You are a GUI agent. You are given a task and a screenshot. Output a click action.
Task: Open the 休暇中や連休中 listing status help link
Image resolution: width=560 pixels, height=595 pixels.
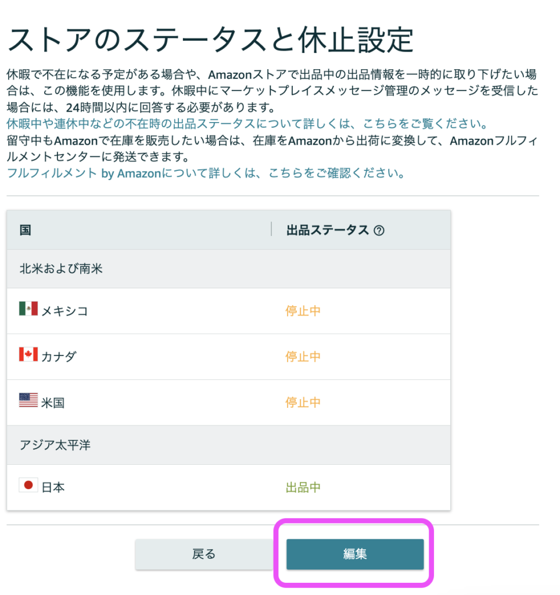[246, 124]
